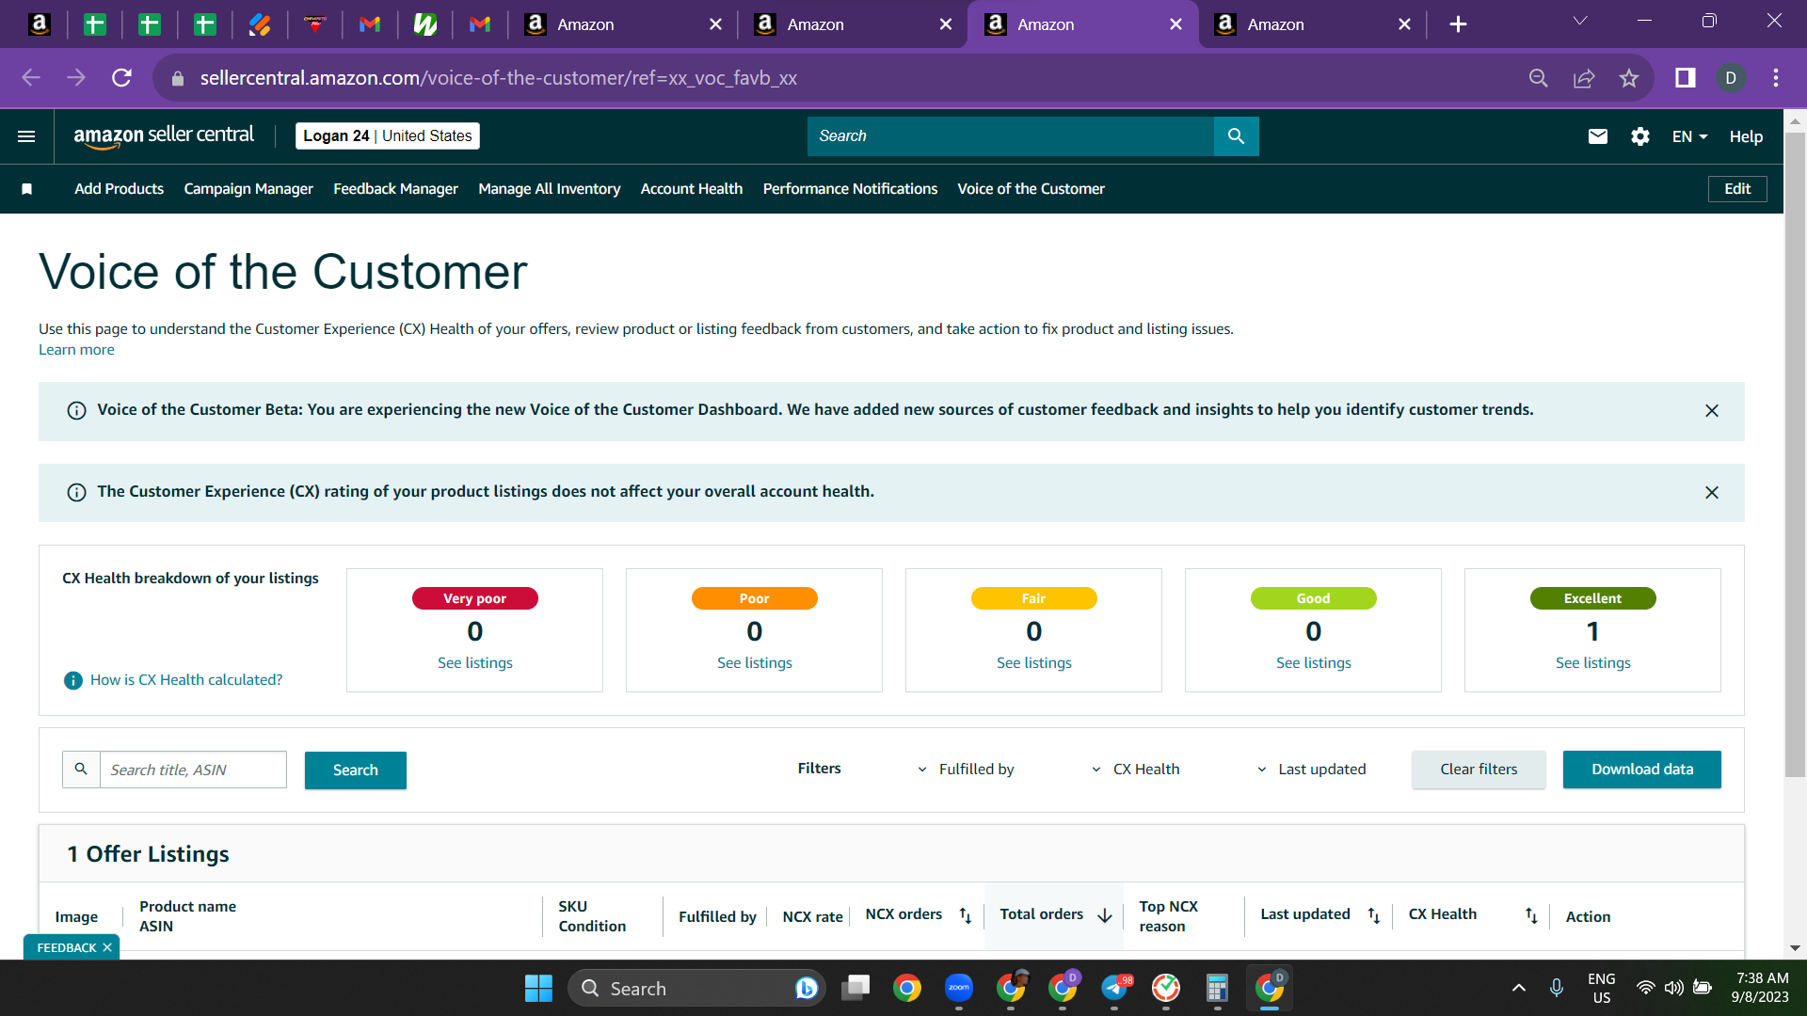1807x1016 pixels.
Task: See listings under Fair
Action: click(1034, 663)
